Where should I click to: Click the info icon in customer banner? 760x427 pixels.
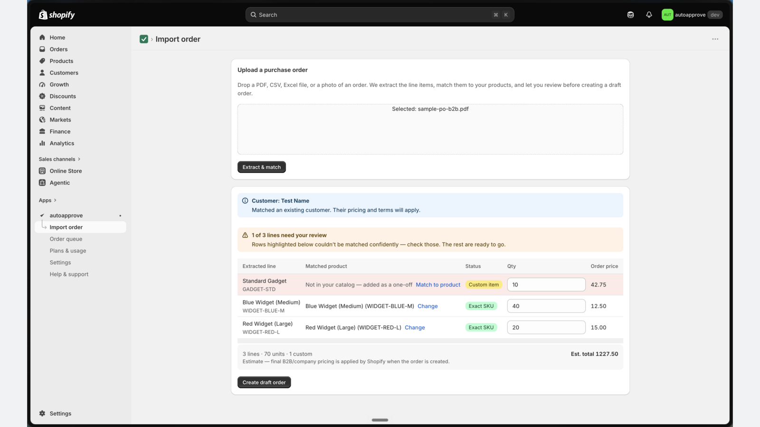(245, 201)
